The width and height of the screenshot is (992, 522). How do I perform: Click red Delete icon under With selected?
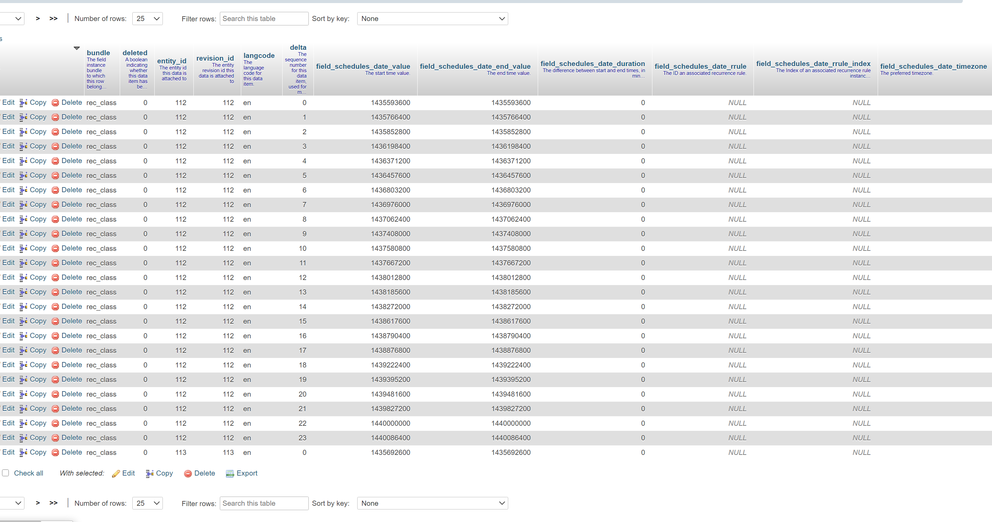pyautogui.click(x=188, y=474)
